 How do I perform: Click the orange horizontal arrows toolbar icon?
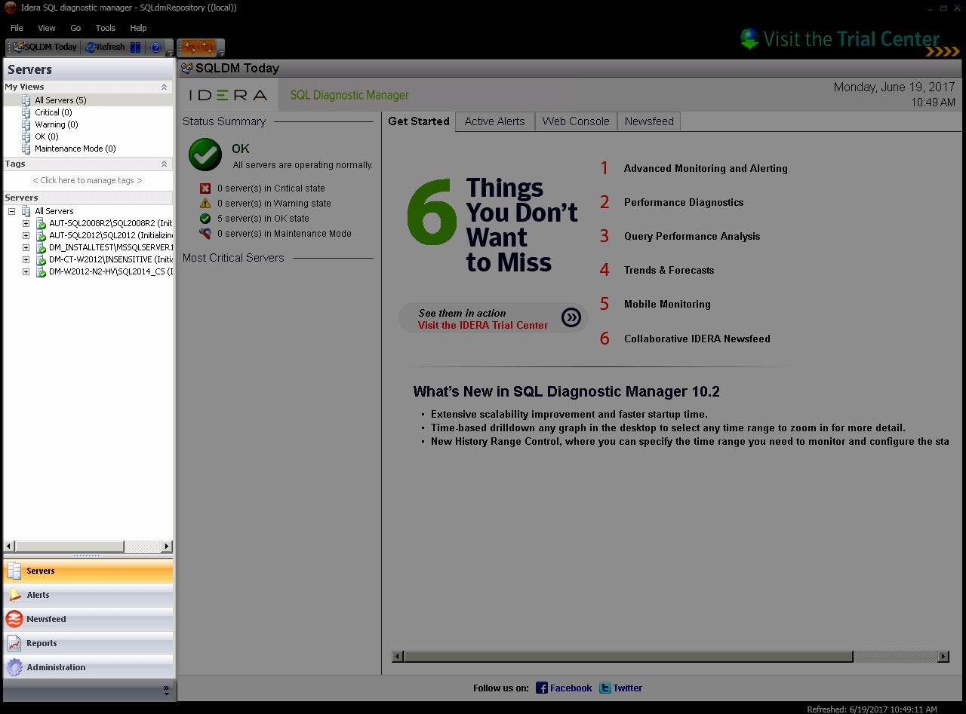point(189,47)
